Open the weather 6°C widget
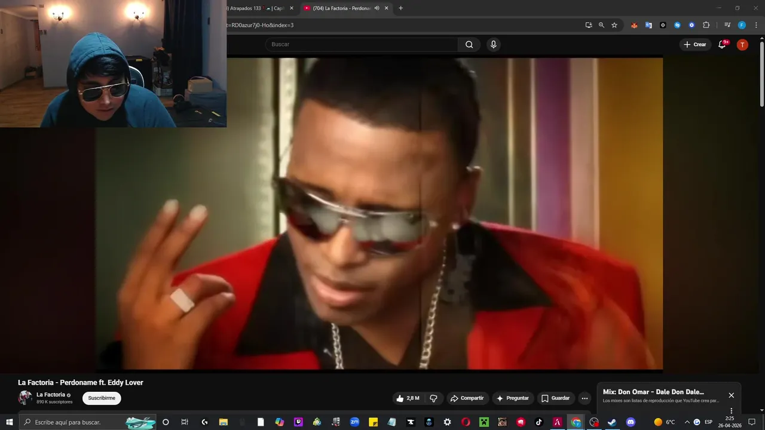 click(x=665, y=422)
